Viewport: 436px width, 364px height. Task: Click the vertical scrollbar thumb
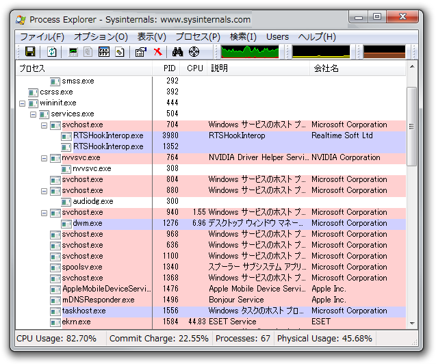pyautogui.click(x=412, y=127)
